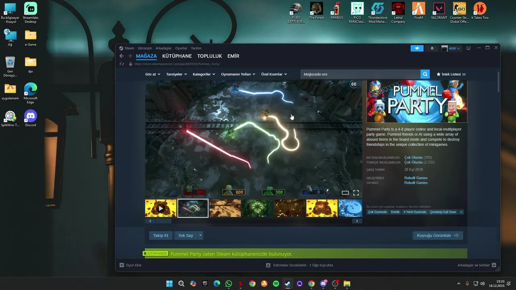This screenshot has width=516, height=290.
Task: Go forward with the Steam forward arrow
Action: pos(130,56)
